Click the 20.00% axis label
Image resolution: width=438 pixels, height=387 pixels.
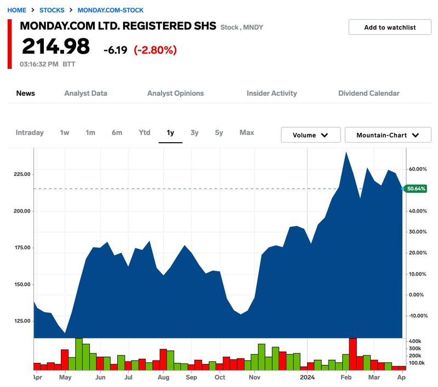pos(418,253)
